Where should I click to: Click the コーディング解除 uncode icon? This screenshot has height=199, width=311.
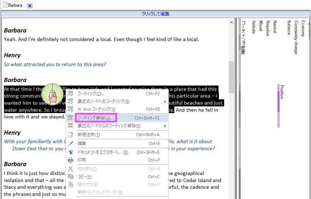pos(71,118)
